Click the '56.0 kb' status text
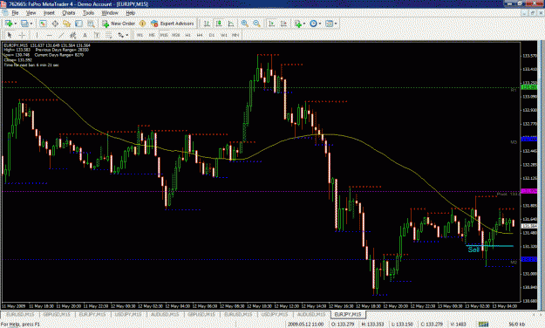The width and height of the screenshot is (545, 328). [x=517, y=325]
